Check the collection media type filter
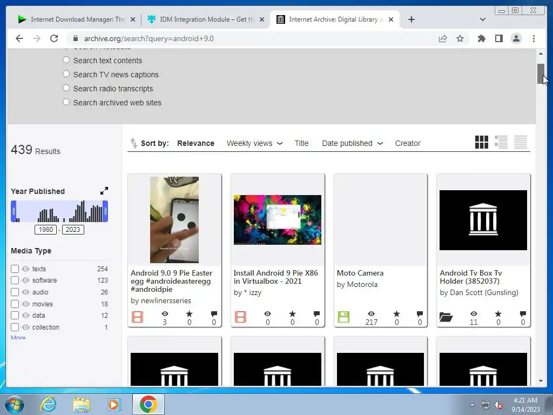The width and height of the screenshot is (553, 415). [15, 327]
